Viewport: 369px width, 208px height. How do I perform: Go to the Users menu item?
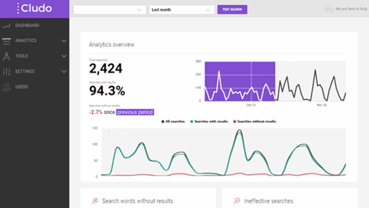pos(22,87)
